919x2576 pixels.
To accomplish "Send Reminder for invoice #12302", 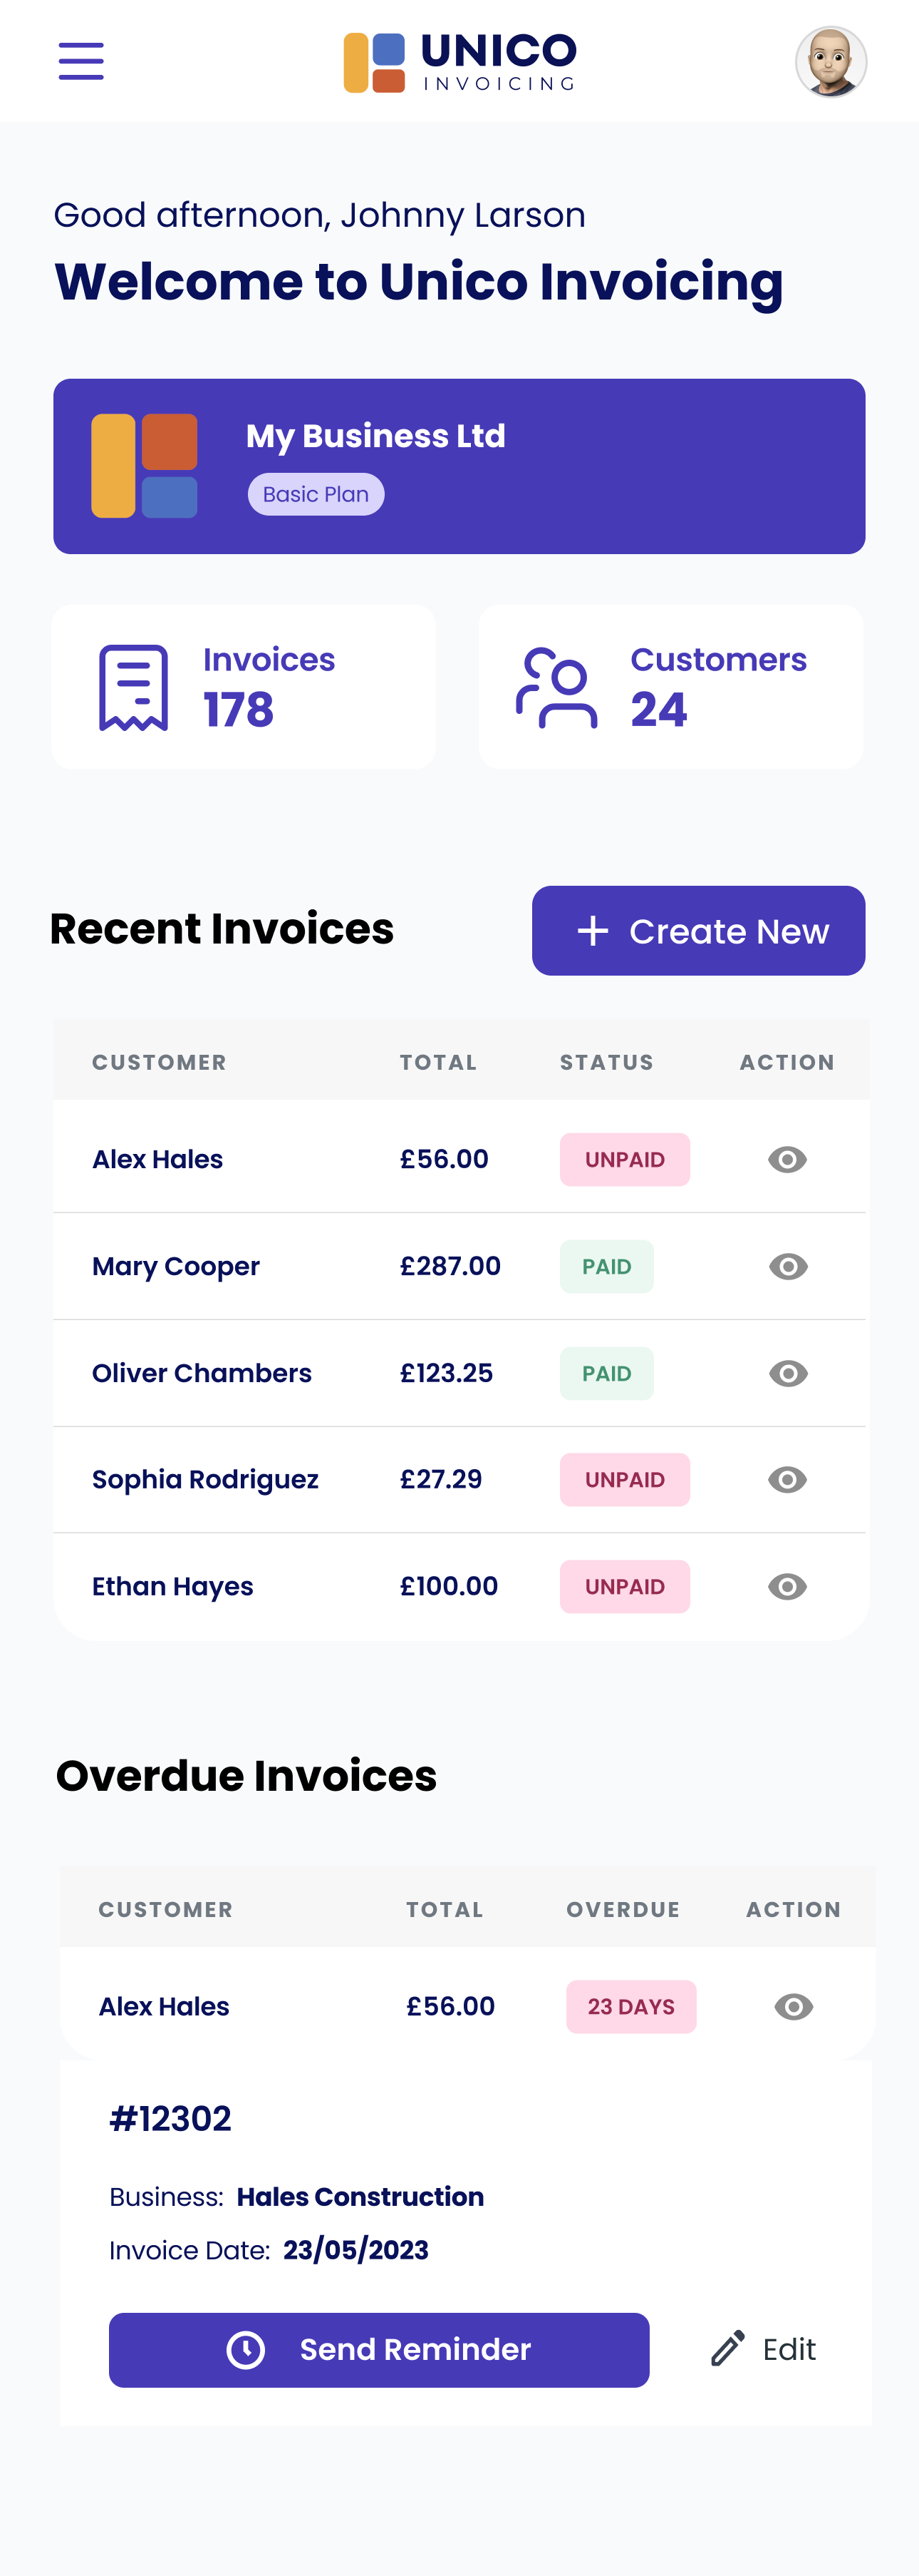I will point(378,2349).
